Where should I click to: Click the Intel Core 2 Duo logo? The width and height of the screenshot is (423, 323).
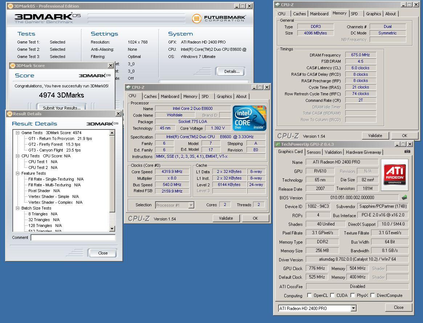point(249,118)
